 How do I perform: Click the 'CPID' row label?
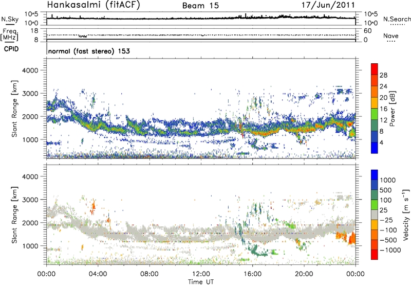(x=11, y=49)
